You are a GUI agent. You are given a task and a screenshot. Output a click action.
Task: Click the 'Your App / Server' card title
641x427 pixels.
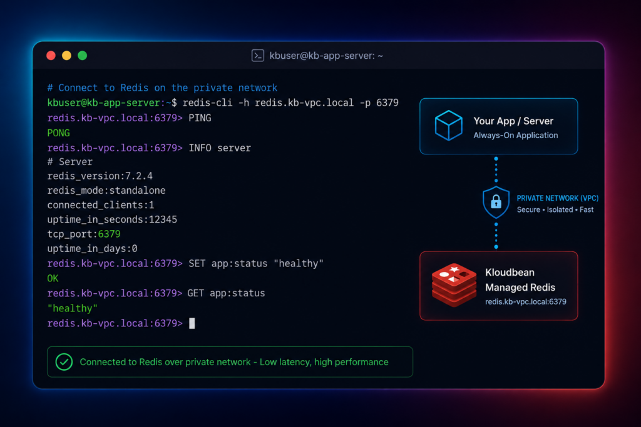pos(513,121)
